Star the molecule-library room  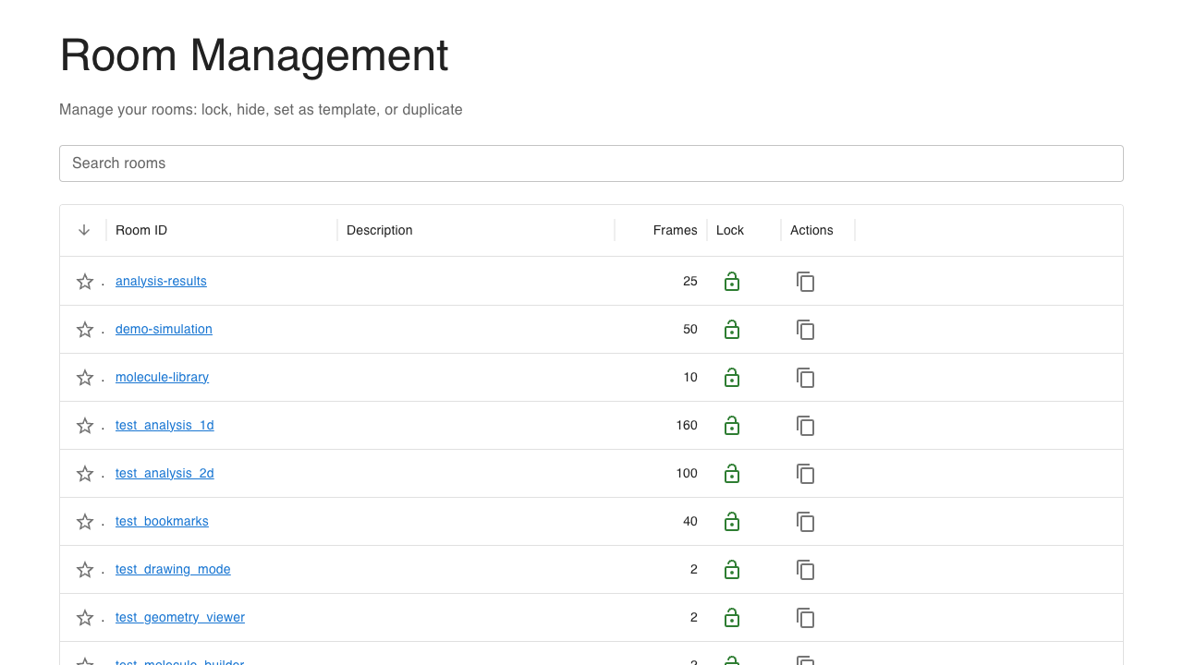click(85, 378)
